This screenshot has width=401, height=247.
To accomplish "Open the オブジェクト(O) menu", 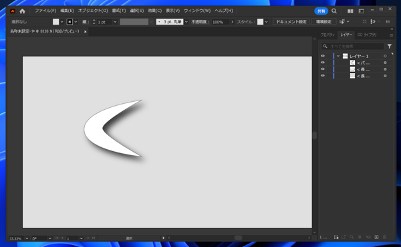I will pos(93,11).
